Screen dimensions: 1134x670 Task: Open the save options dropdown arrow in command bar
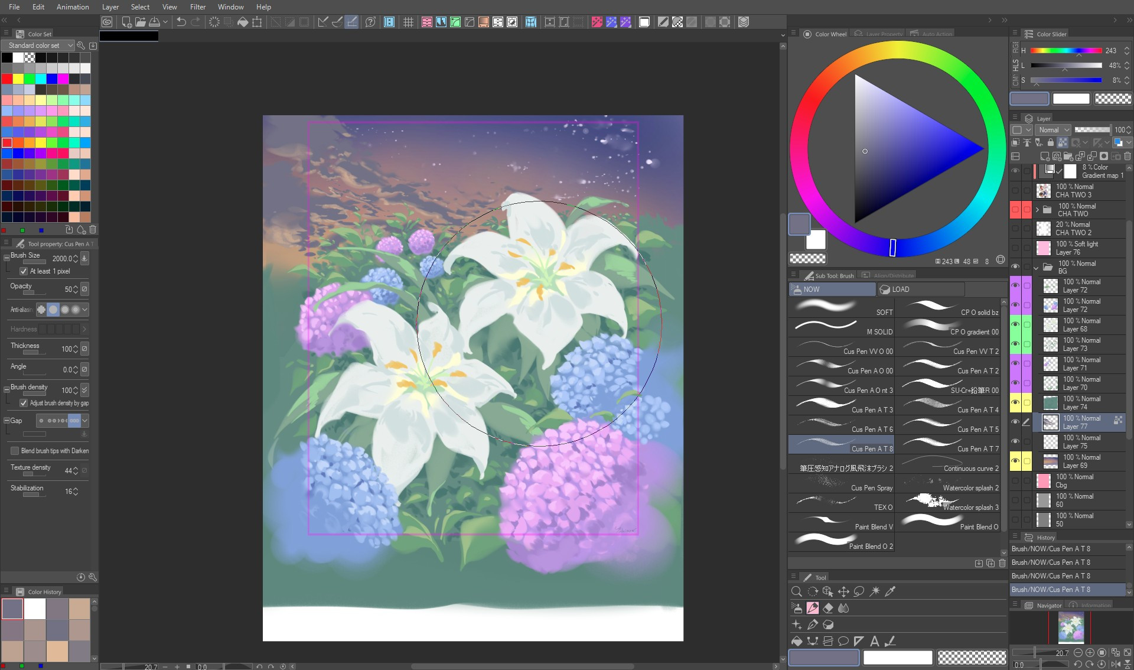165,22
